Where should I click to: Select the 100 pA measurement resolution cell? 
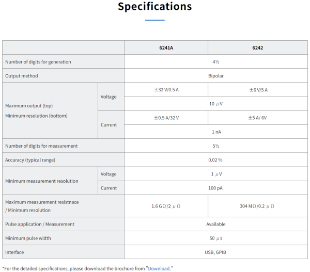(216, 188)
